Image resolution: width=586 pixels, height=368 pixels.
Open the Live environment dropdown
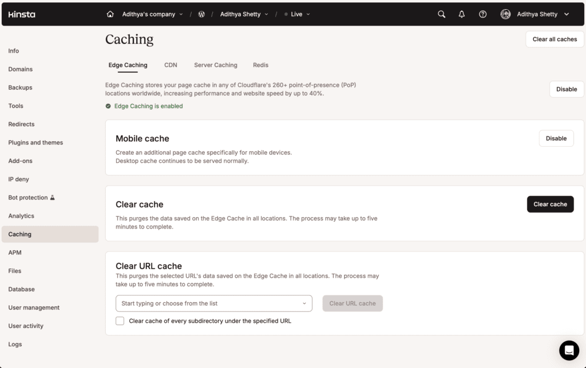(x=297, y=14)
